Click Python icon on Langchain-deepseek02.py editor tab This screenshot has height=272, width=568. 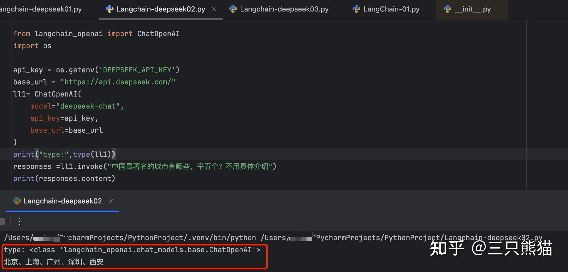[110, 9]
